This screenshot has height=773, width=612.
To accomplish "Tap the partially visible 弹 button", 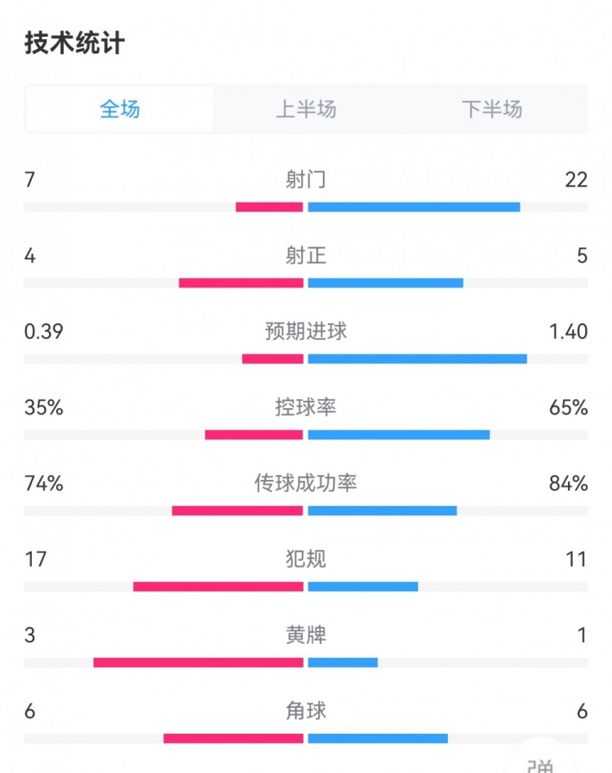I will pyautogui.click(x=539, y=764).
